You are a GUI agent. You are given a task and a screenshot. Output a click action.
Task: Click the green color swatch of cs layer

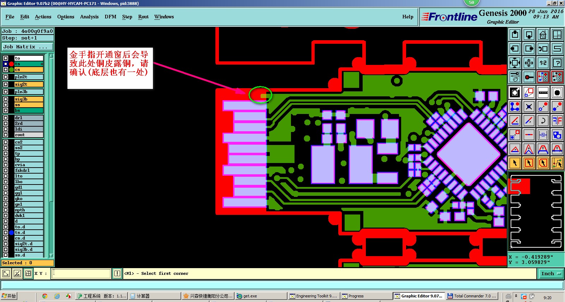click(11, 70)
